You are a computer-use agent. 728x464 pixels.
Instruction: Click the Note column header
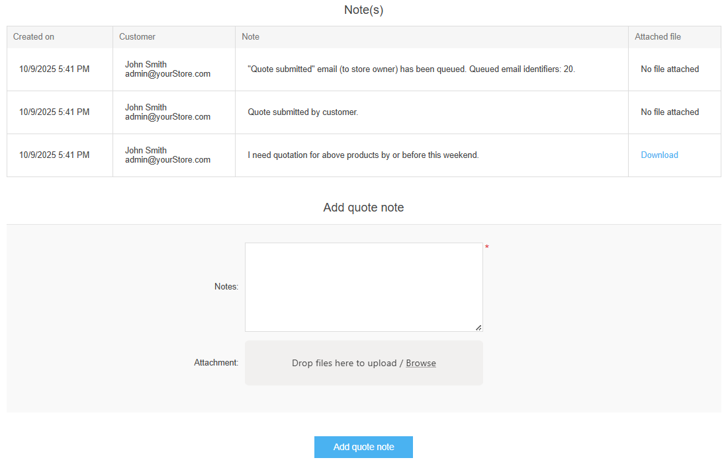click(x=251, y=37)
